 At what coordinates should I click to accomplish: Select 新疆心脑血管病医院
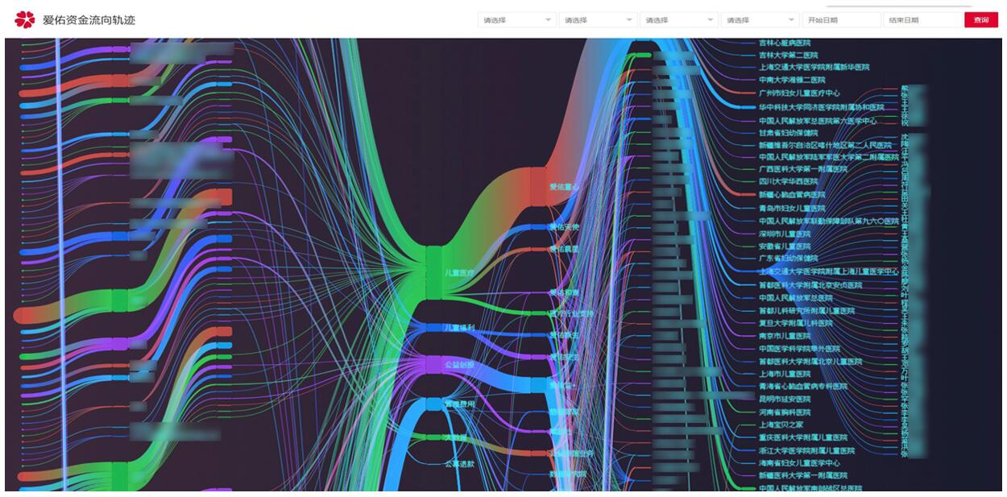(x=792, y=194)
